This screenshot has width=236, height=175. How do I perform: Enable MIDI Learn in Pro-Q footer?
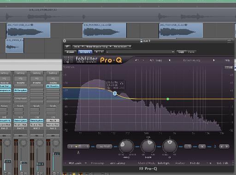coord(75,163)
